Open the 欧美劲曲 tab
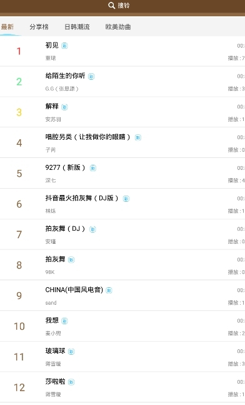 (118, 27)
